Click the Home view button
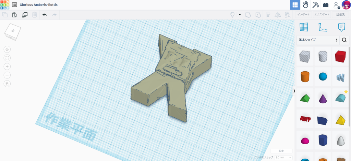This screenshot has height=161, width=351. tap(7, 49)
